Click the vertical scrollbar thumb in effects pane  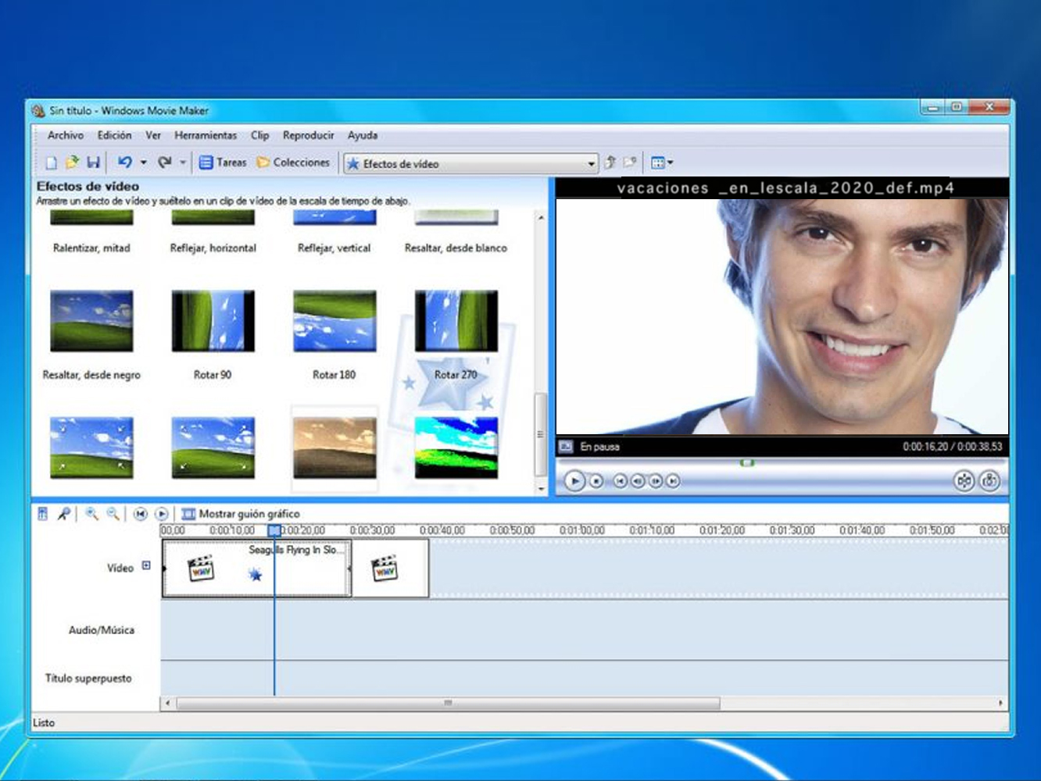pos(540,434)
